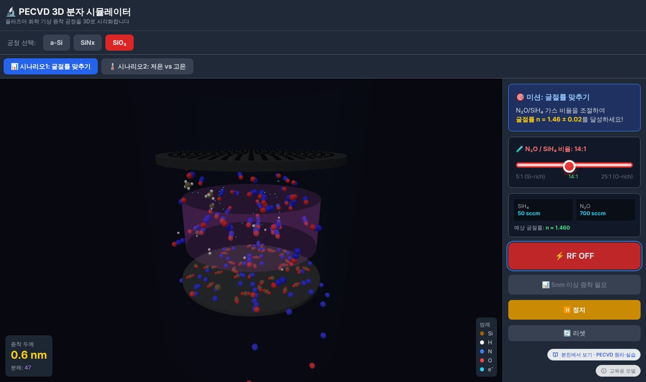Click the 교육용 모델 info badge
646x382 pixels.
click(618, 371)
